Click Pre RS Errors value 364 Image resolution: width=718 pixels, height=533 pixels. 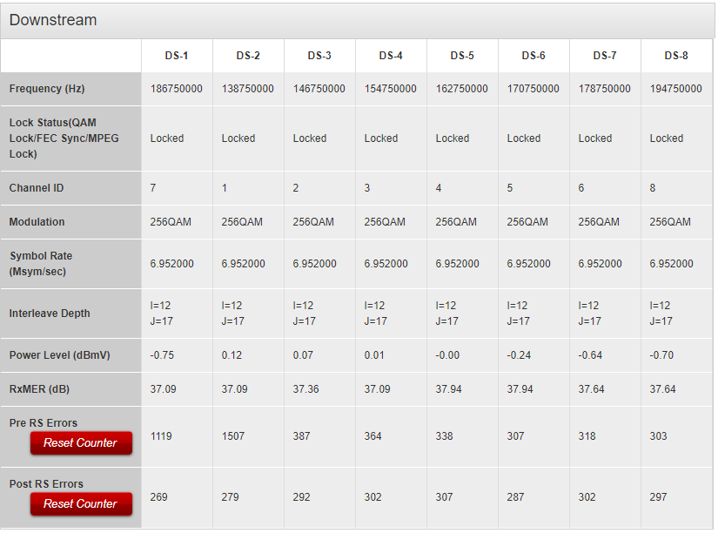[372, 435]
